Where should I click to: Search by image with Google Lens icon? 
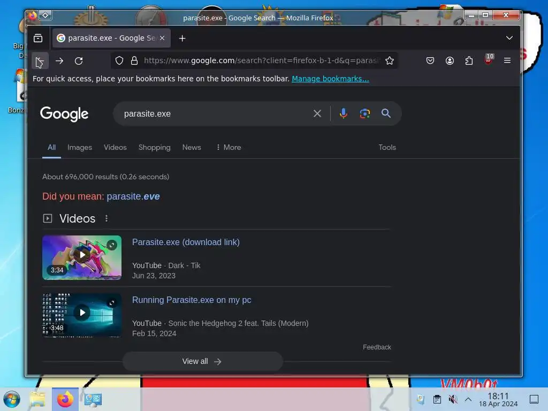tap(365, 113)
